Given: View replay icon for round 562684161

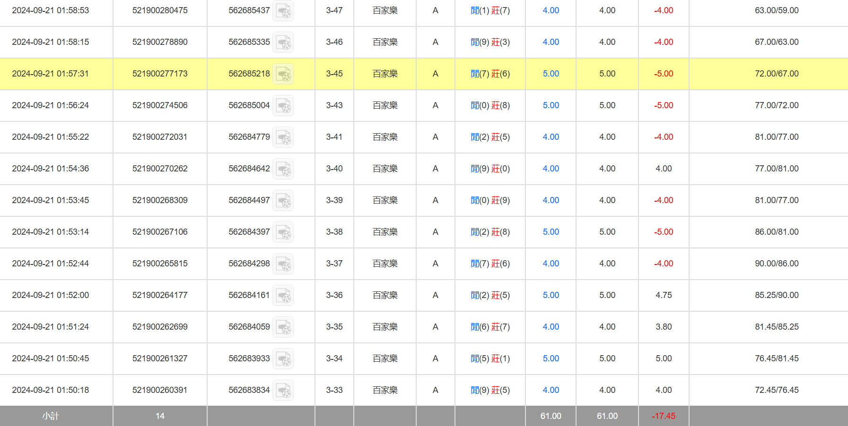Looking at the screenshot, I should pyautogui.click(x=283, y=296).
